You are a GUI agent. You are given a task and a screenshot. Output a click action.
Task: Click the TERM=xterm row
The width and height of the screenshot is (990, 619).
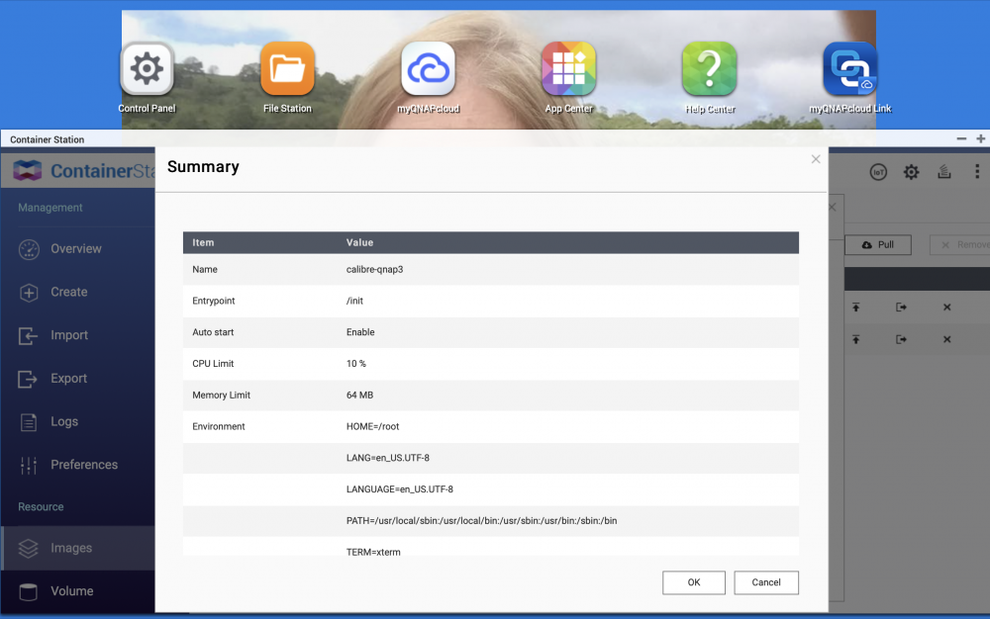(491, 547)
